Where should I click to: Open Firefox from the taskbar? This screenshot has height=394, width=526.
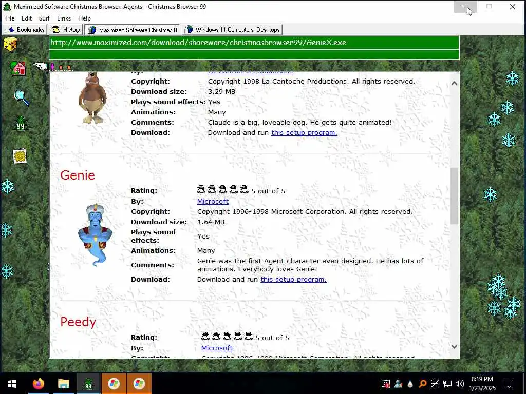[x=38, y=384]
